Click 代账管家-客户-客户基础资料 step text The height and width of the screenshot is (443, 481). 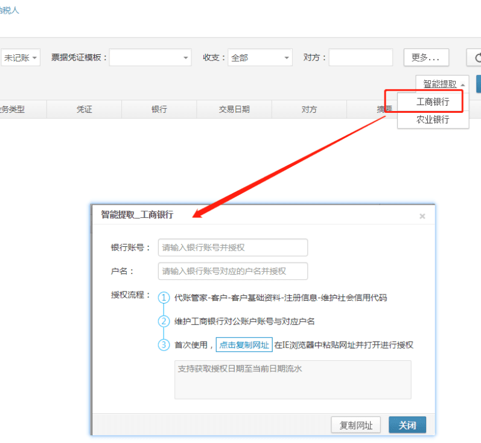[281, 298]
